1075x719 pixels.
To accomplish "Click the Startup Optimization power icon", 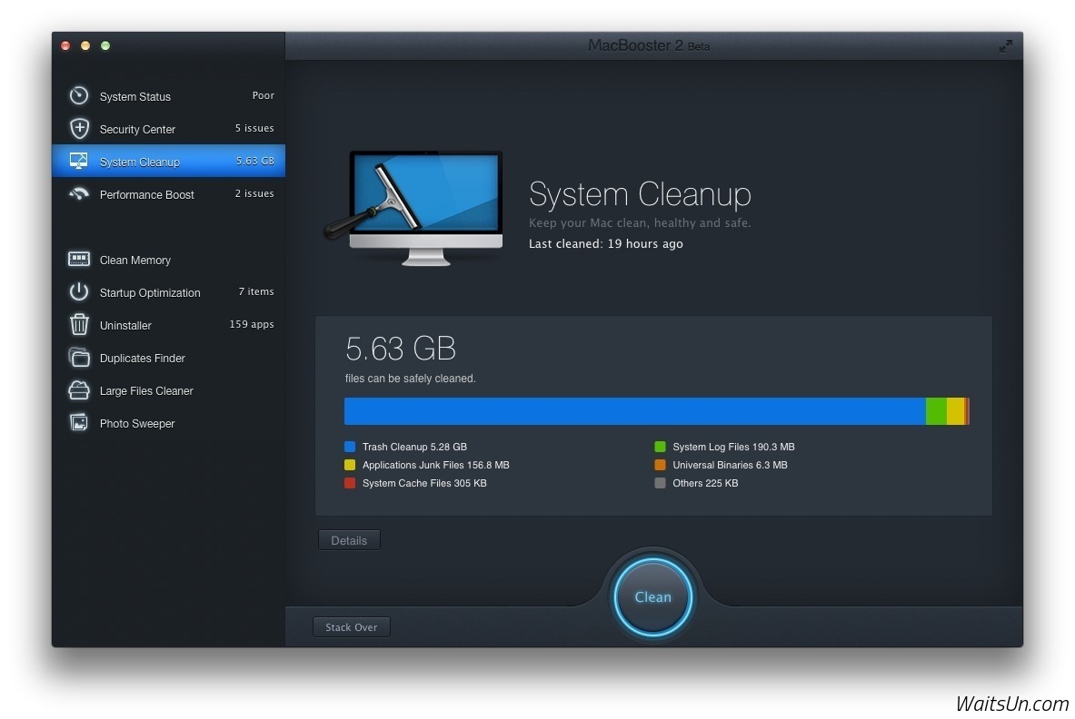I will [x=79, y=292].
